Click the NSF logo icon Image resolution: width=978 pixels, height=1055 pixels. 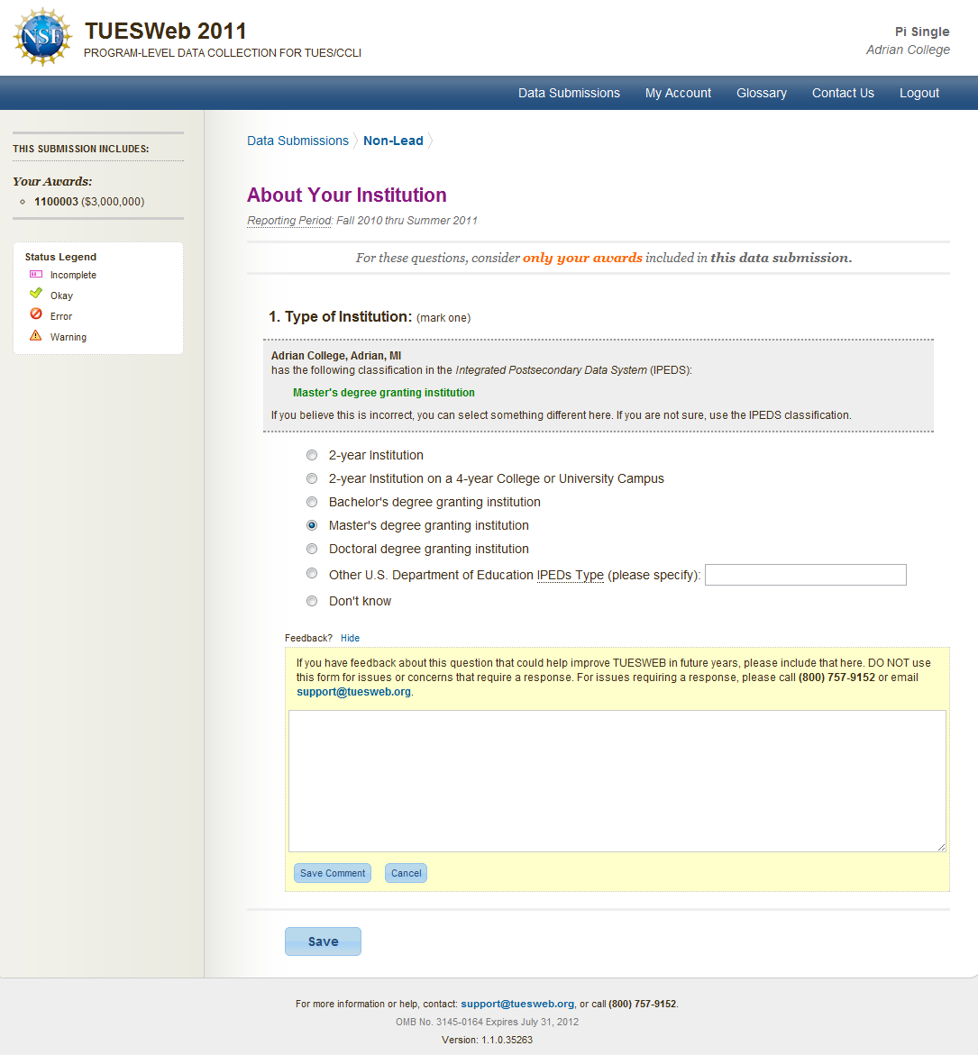tap(42, 37)
